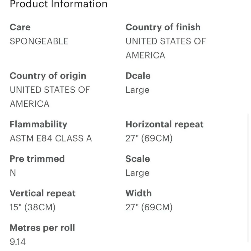Select the Dcale label

coord(138,76)
